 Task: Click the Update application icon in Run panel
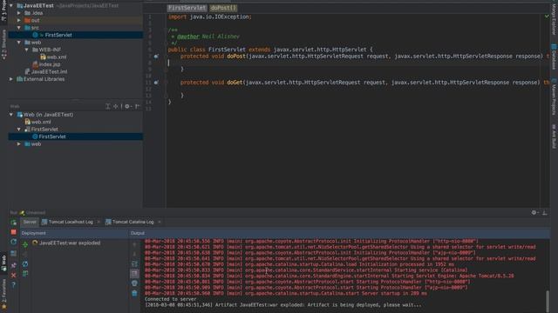[x=14, y=242]
